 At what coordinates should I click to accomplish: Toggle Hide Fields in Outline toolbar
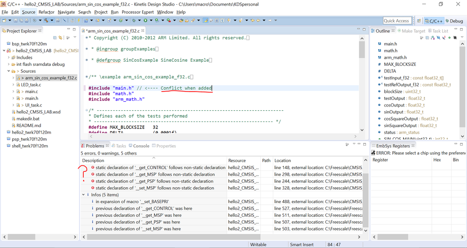tap(438, 37)
